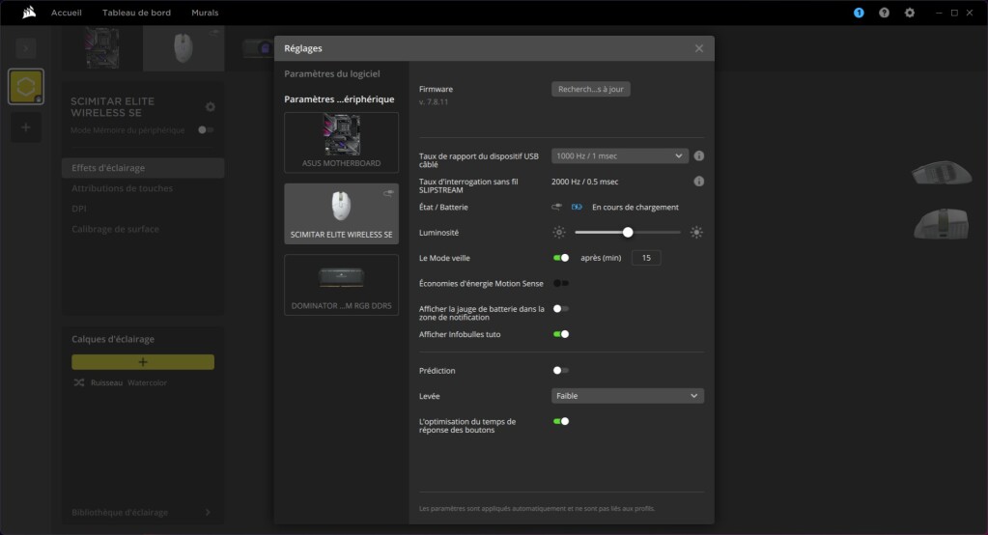Expand Bibliothèque d'éclairage panel
This screenshot has height=535, width=988.
pyautogui.click(x=142, y=513)
